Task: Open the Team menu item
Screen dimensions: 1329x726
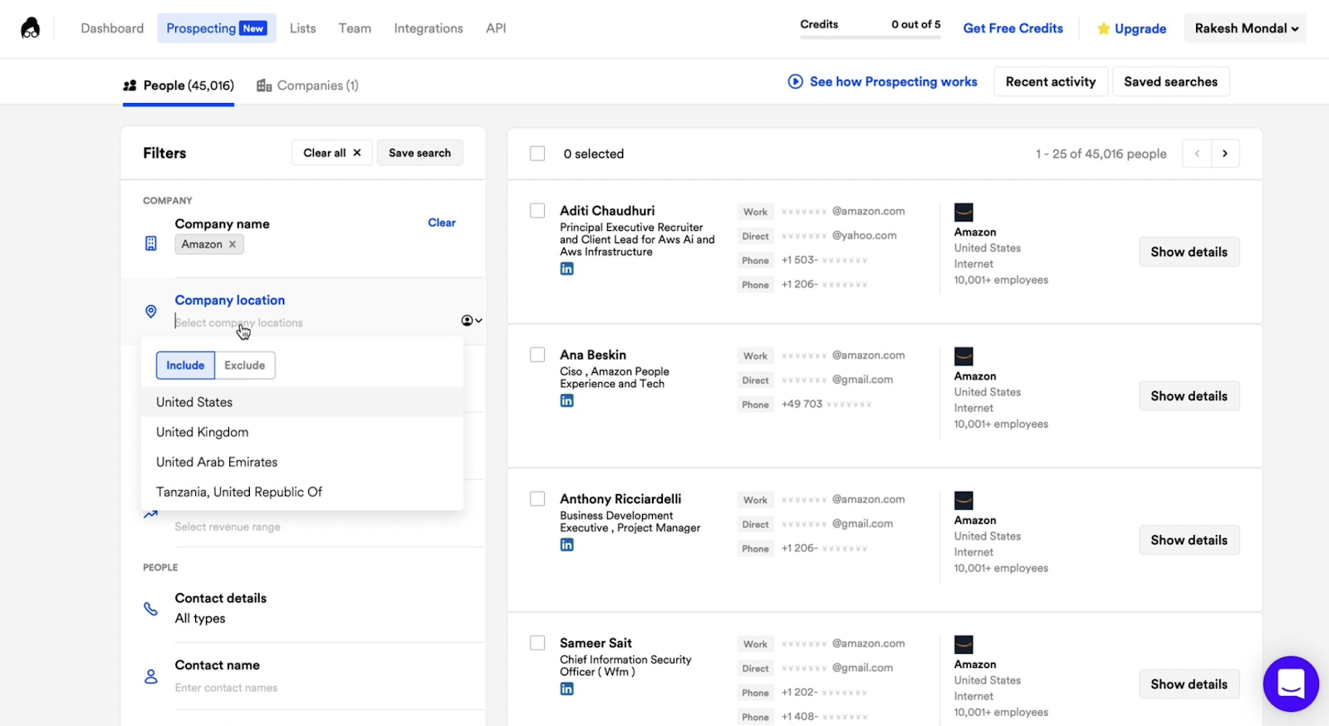Action: click(355, 28)
